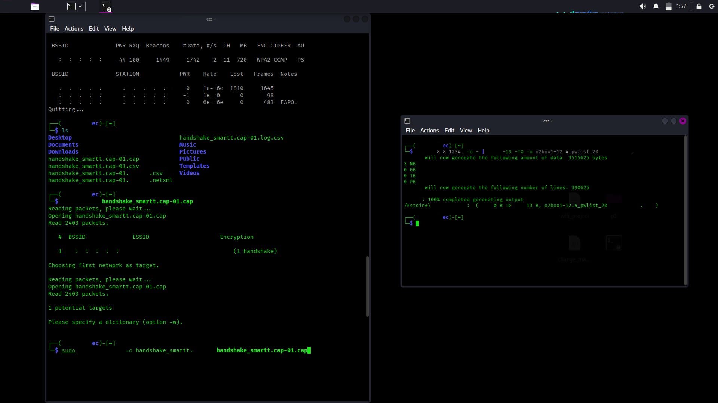Click '3515625 bytes' line in right terminal
Image resolution: width=718 pixels, height=403 pixels.
point(516,158)
